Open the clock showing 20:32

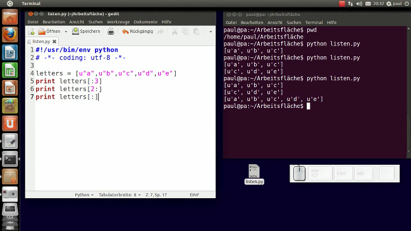(x=379, y=4)
